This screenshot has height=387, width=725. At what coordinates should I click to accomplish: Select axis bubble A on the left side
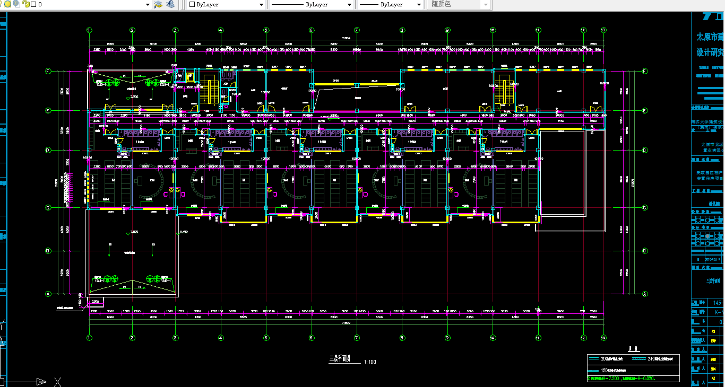[48, 294]
